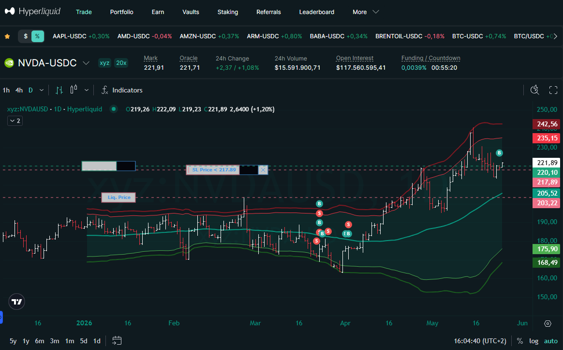Click the Oracle price label
The image size is (563, 350).
pyautogui.click(x=189, y=58)
